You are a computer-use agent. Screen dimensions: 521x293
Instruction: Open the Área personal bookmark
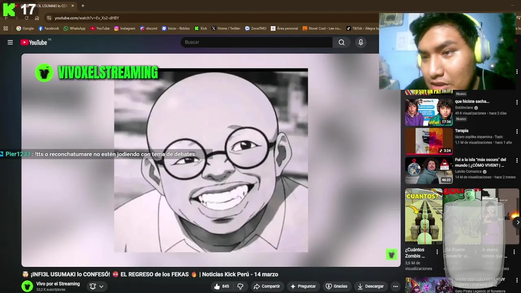click(284, 28)
